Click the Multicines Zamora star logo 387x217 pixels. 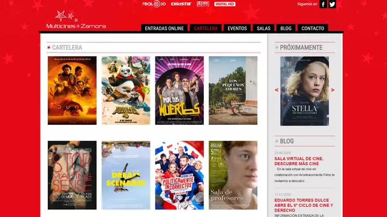click(76, 20)
